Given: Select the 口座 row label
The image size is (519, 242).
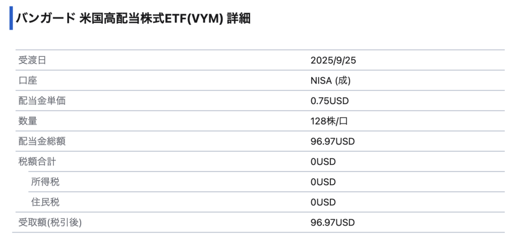Looking at the screenshot, I should pos(27,80).
